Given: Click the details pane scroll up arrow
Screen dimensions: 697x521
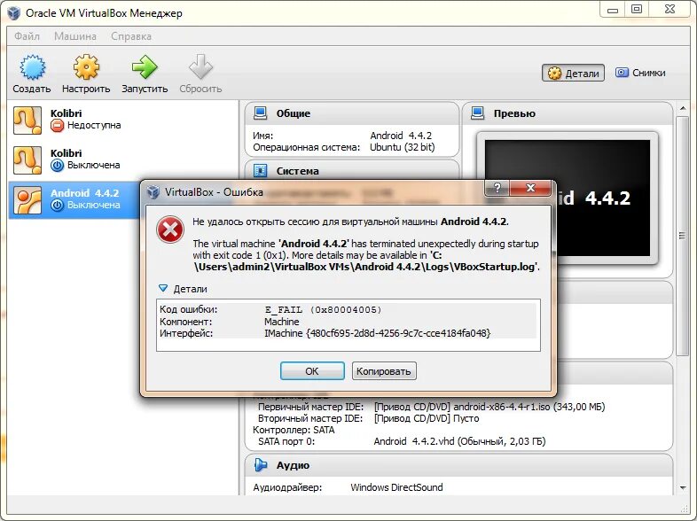Looking at the screenshot, I should (x=683, y=108).
